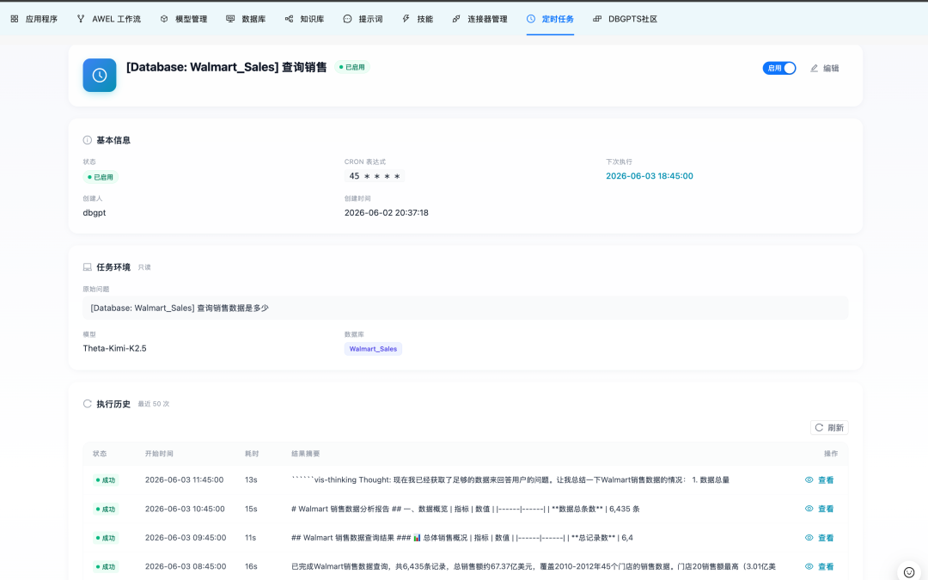Click the AWEL workflow fork icon

point(81,19)
